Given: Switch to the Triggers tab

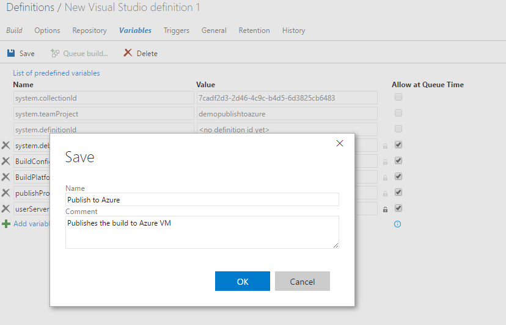Looking at the screenshot, I should [x=176, y=30].
